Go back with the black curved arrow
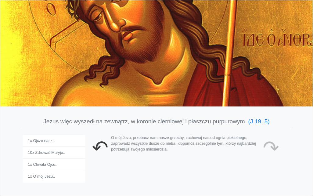 (100, 146)
